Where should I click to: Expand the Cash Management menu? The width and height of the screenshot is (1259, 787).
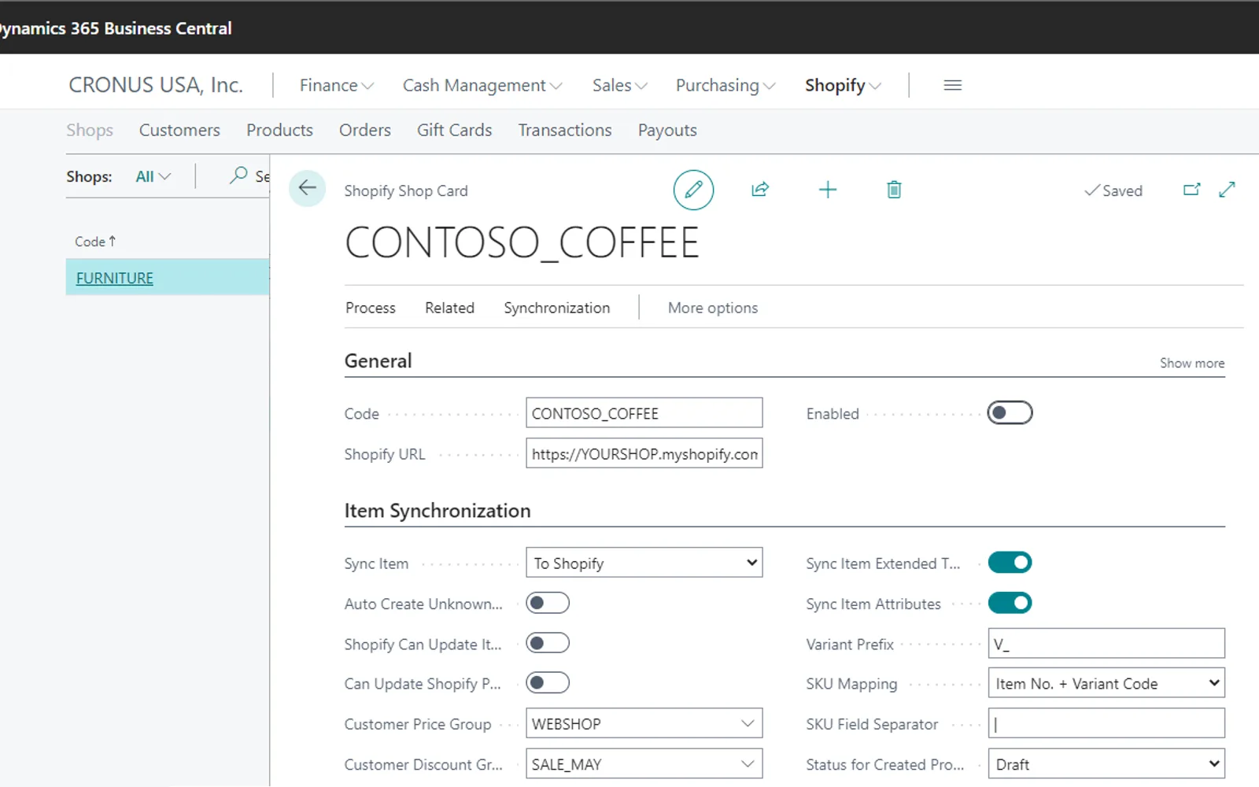point(482,85)
